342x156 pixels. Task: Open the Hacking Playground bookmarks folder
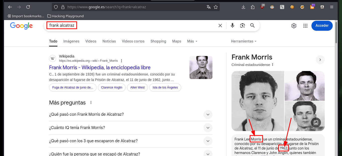point(65,16)
